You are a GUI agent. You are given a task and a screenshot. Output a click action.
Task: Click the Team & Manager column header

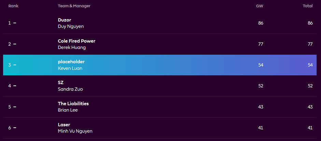(74, 6)
